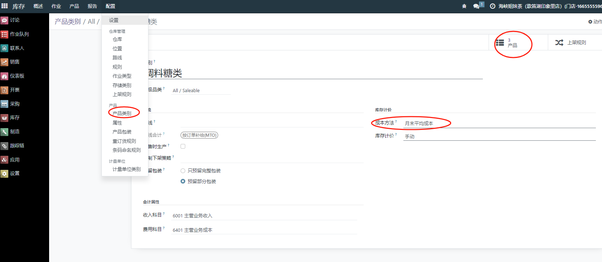Open the 制造 manufacturing app icon

click(4, 132)
